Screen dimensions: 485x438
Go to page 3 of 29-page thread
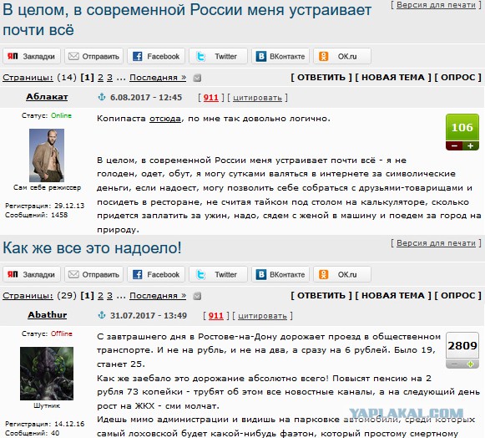(110, 296)
